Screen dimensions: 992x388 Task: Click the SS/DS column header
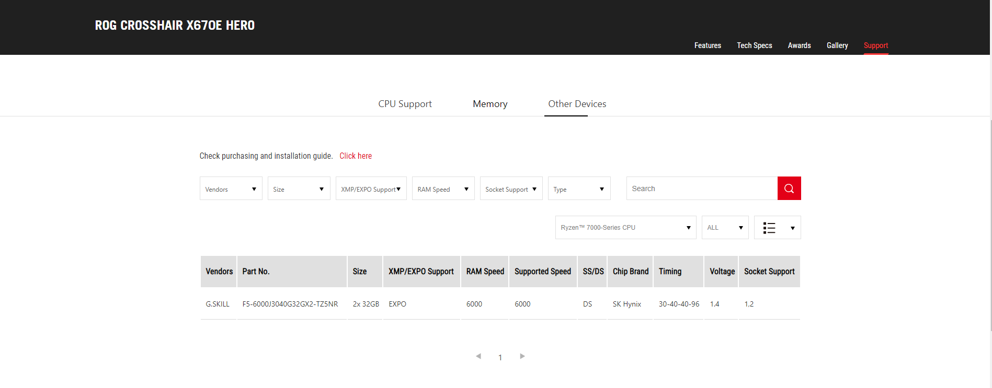tap(592, 272)
